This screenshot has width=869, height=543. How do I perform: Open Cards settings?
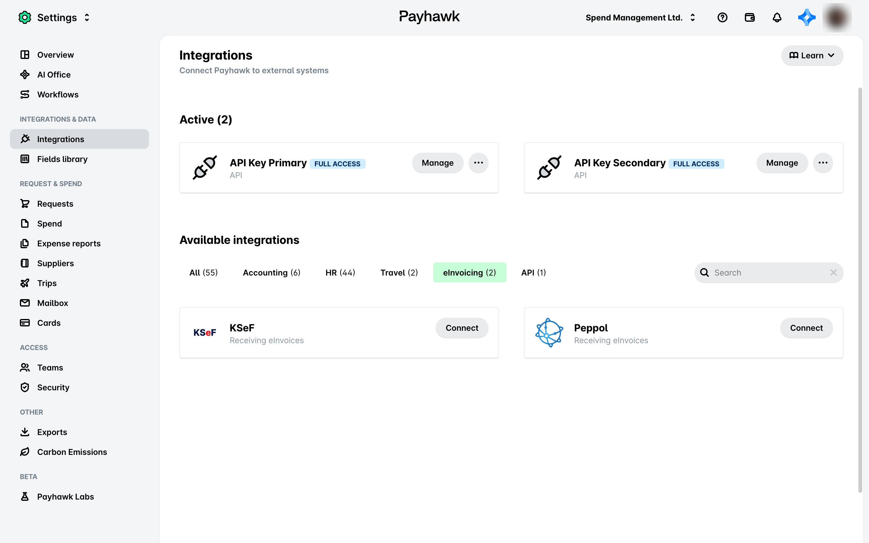click(x=79, y=323)
